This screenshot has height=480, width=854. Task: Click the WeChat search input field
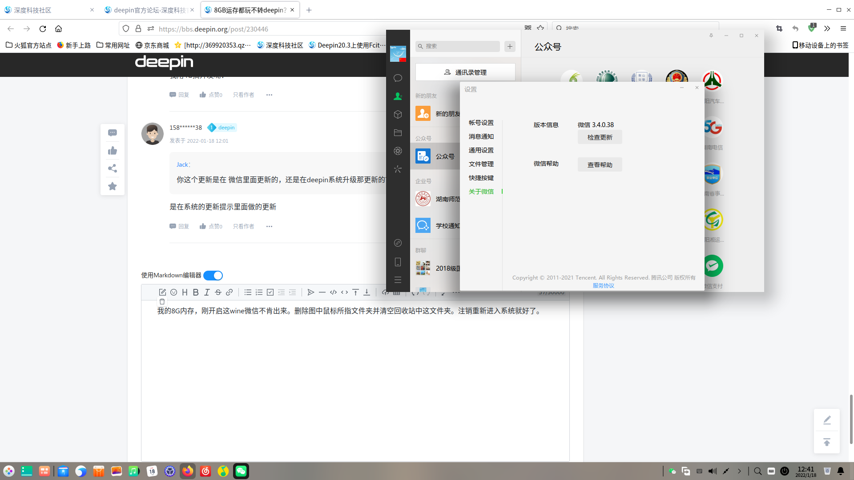pyautogui.click(x=457, y=46)
